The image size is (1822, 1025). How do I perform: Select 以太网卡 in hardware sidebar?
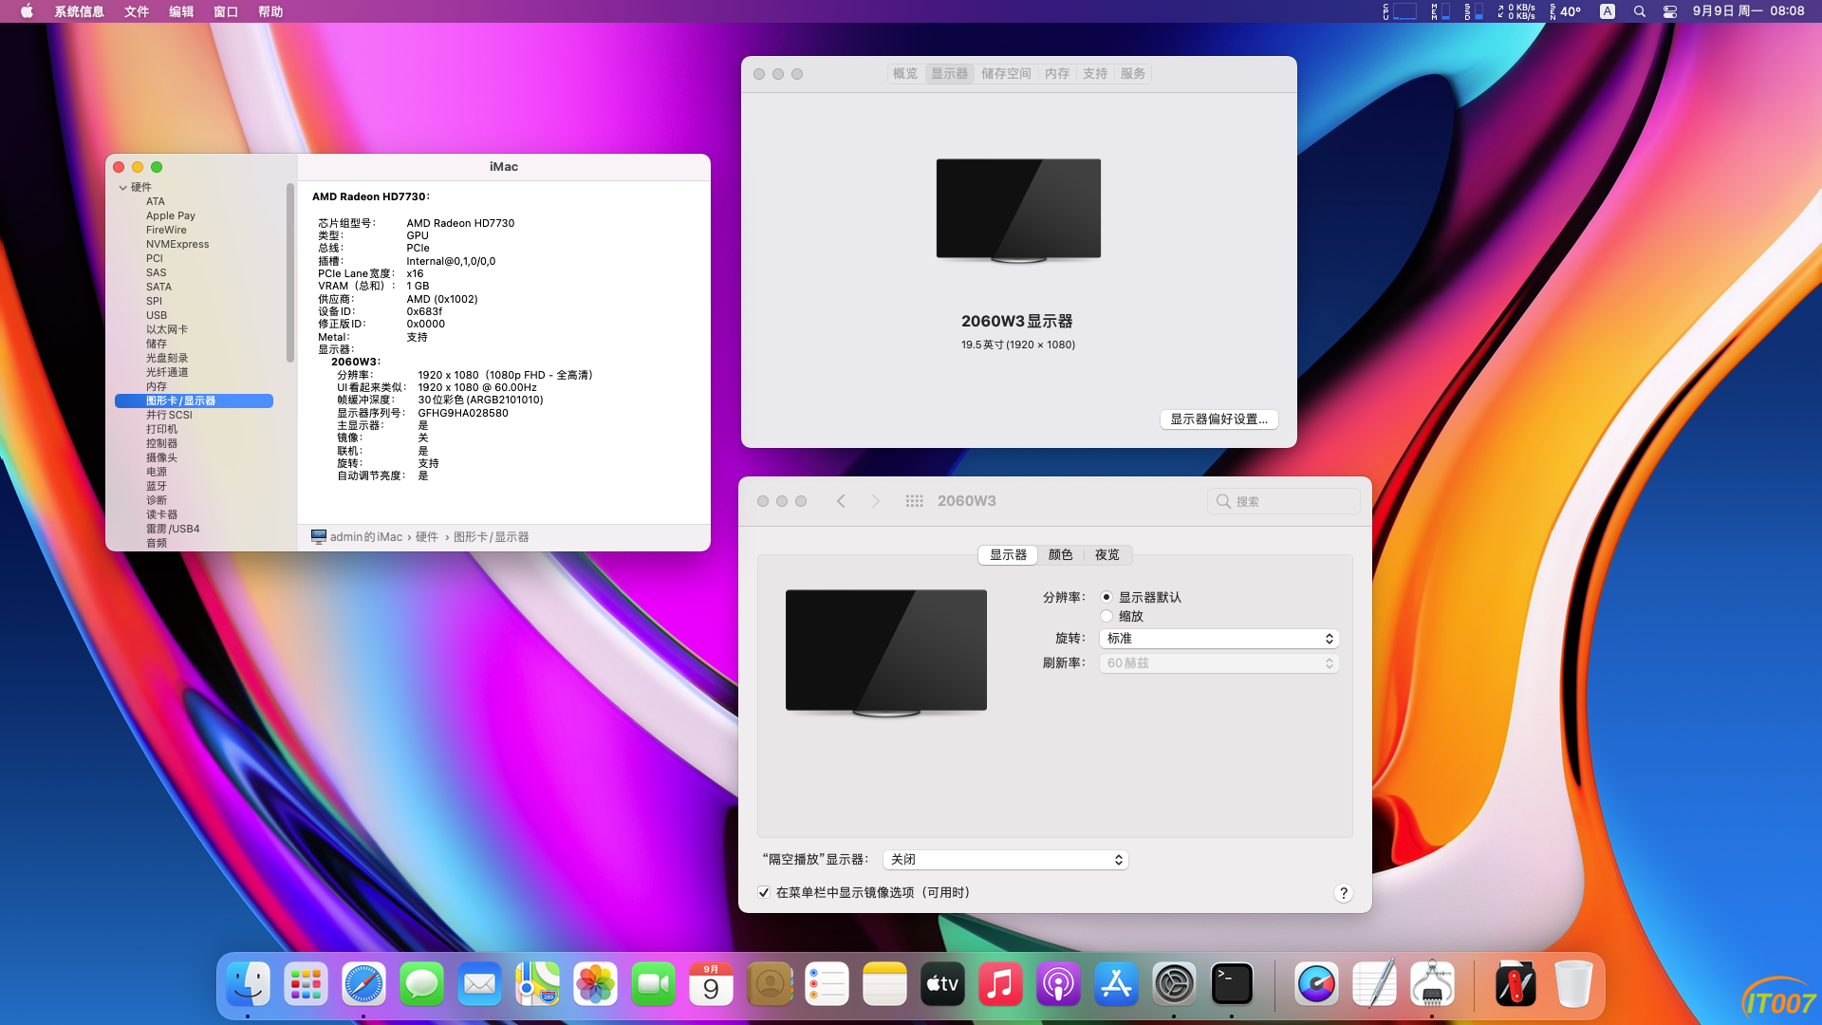(167, 329)
